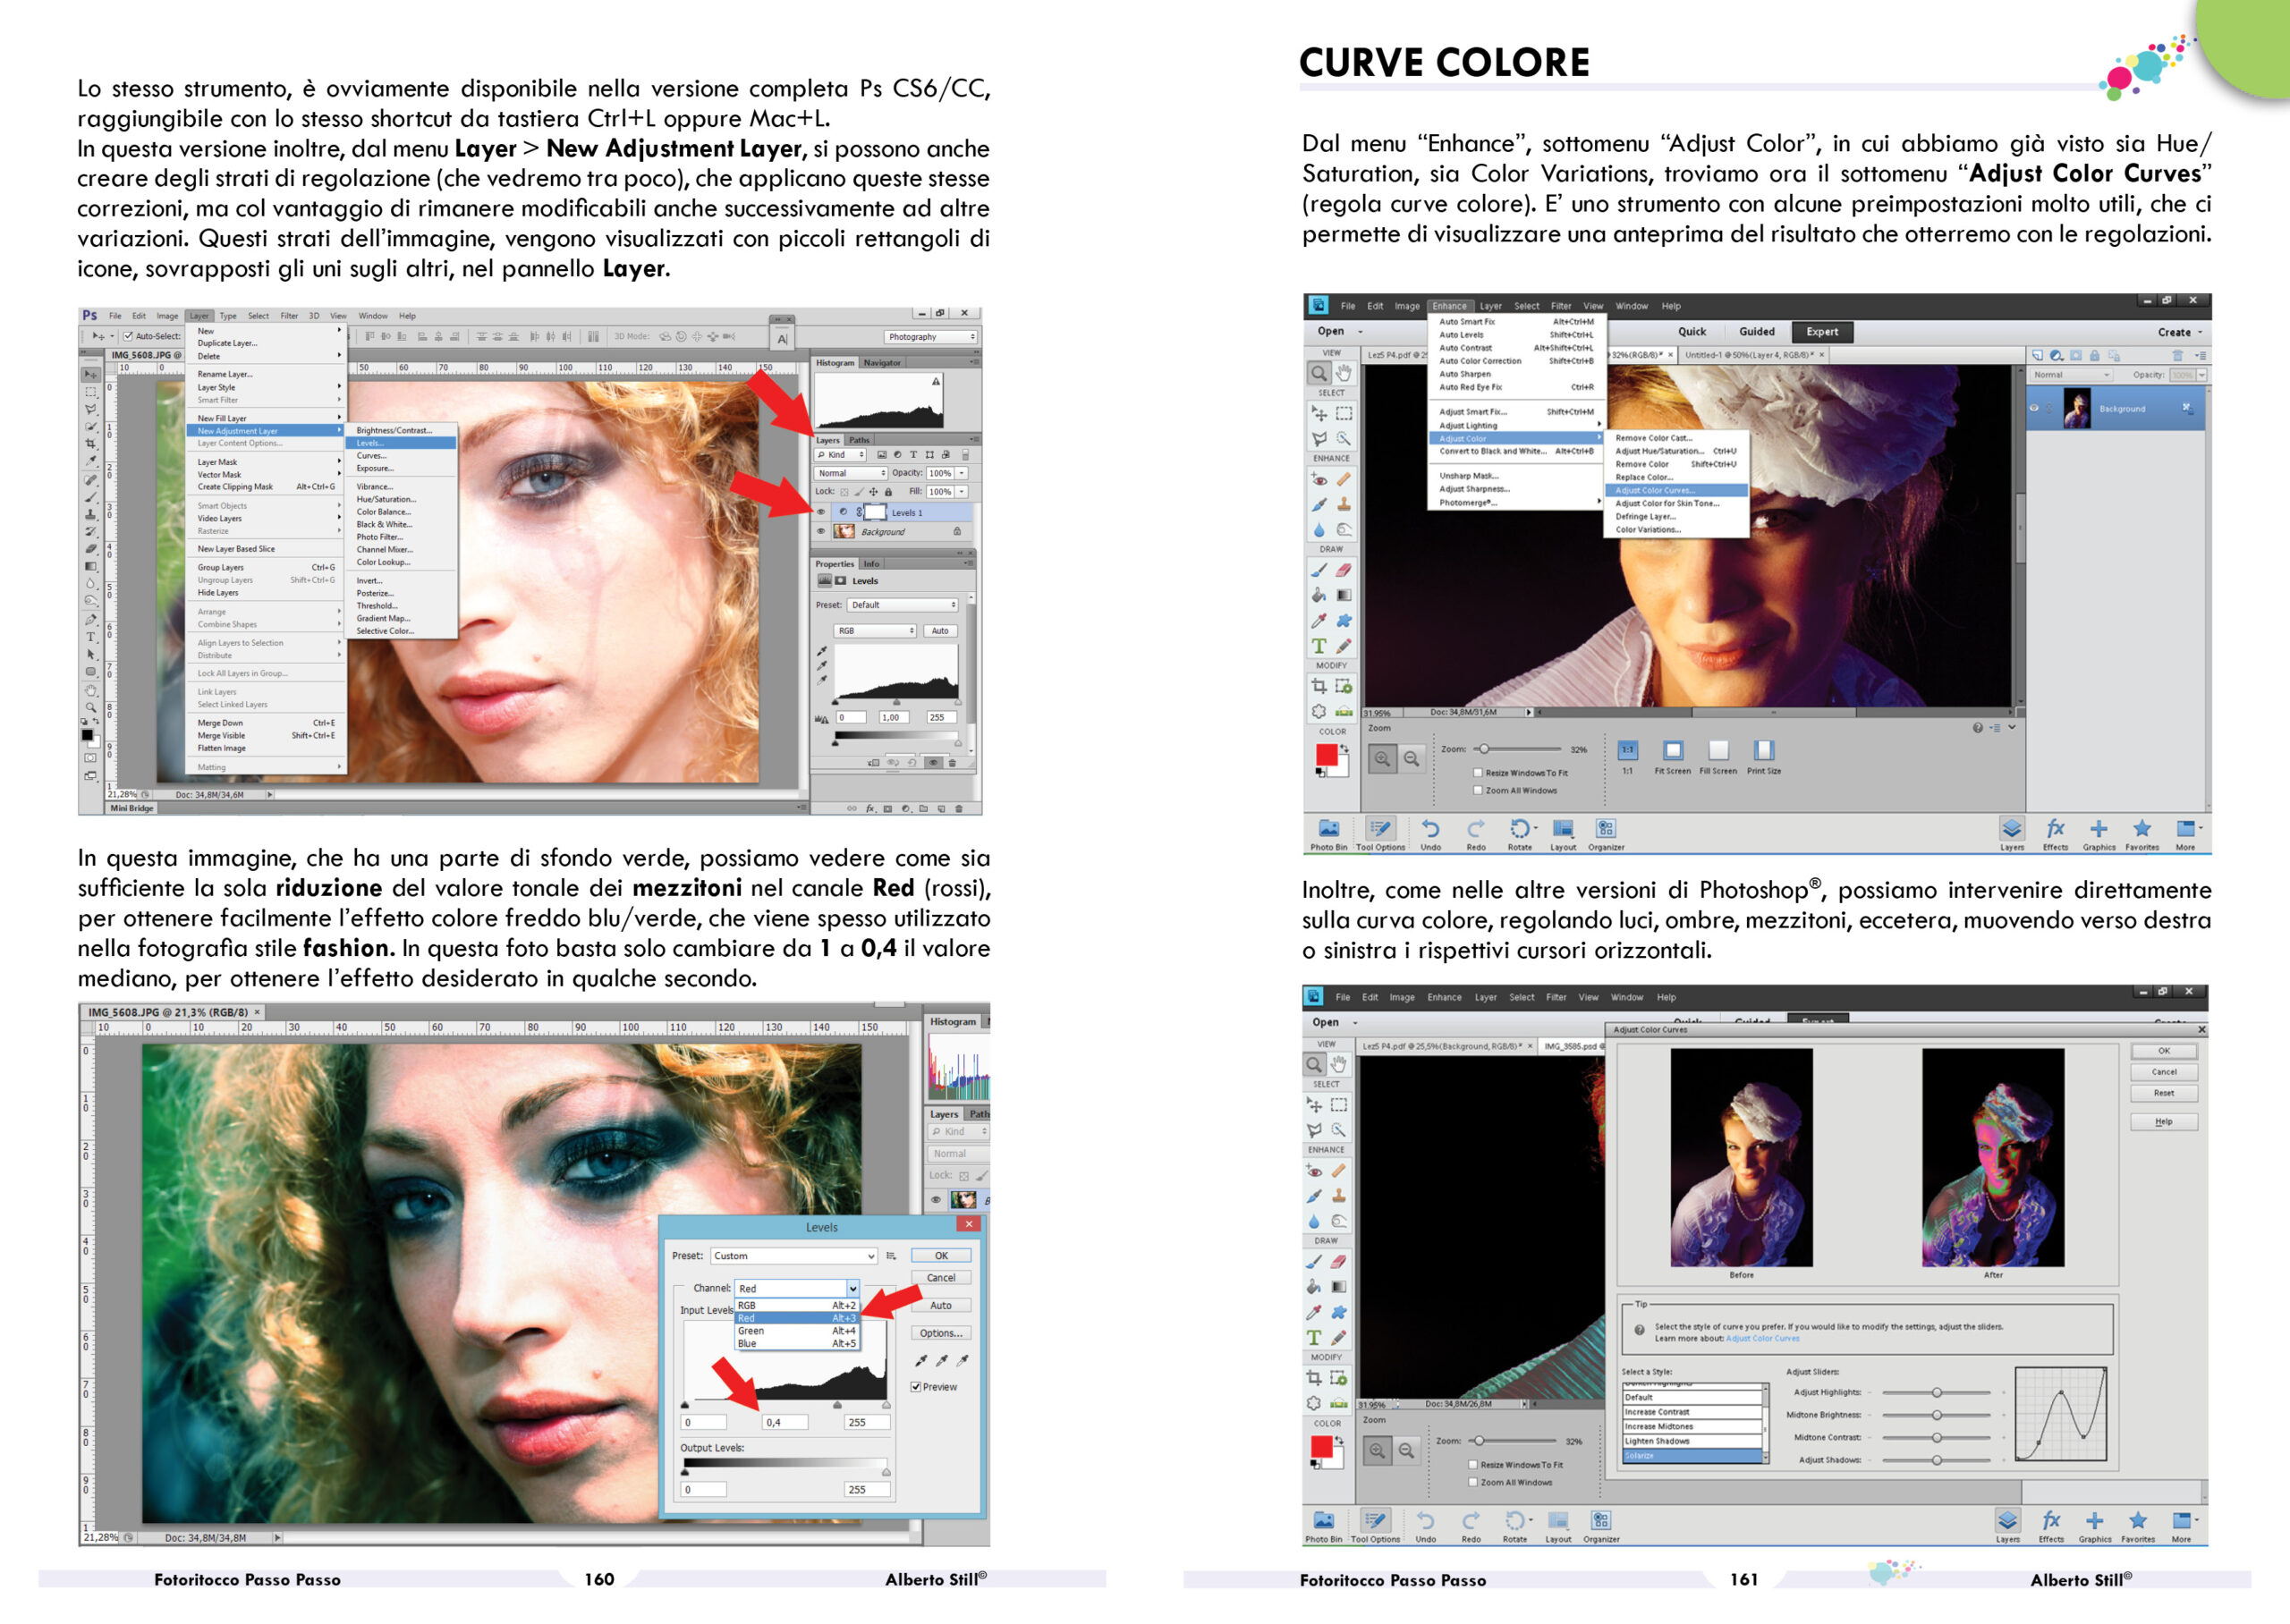Image resolution: width=2290 pixels, height=1624 pixels.
Task: Click Channel dropdown arrow in Levels dialog
Action: click(x=852, y=1289)
